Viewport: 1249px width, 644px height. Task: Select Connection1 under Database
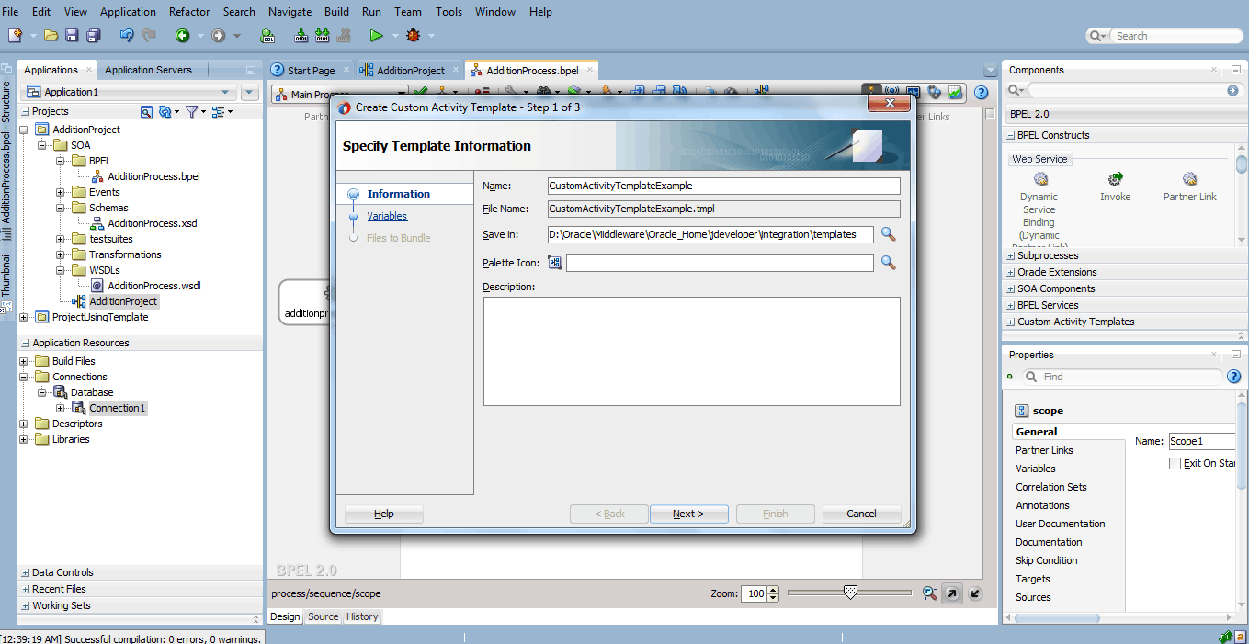click(x=118, y=408)
